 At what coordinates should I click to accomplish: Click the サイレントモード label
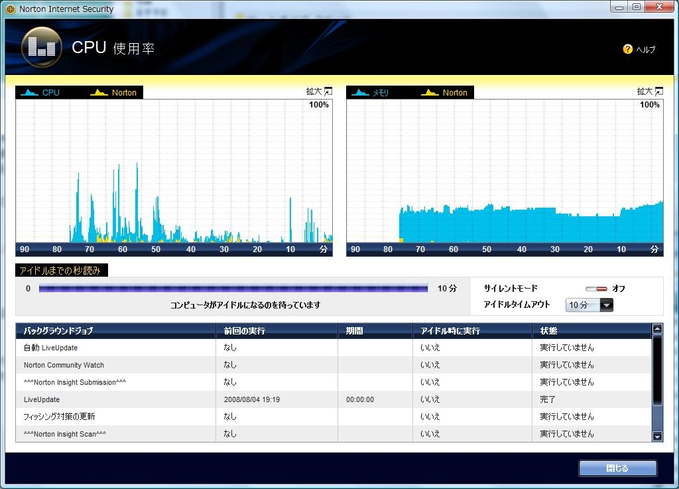pos(511,289)
